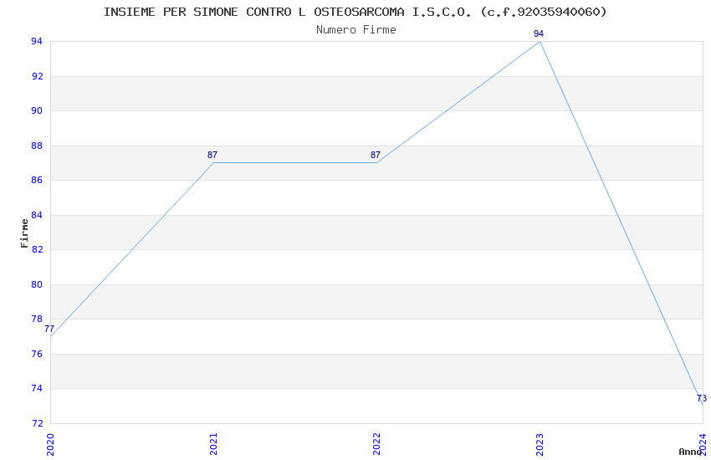Click the data label 87 above 2022
Image resolution: width=711 pixels, height=460 pixels.
[x=375, y=155]
